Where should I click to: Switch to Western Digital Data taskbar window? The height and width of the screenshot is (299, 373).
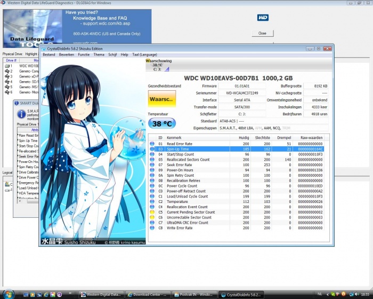pyautogui.click(x=101, y=295)
